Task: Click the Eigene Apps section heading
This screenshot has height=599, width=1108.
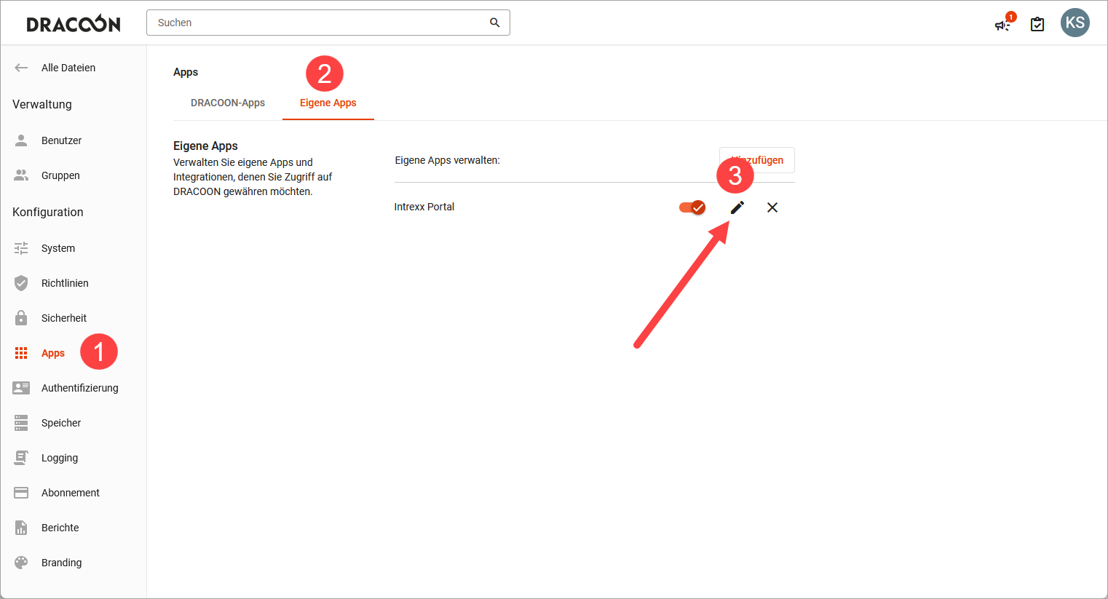Action: (x=205, y=146)
